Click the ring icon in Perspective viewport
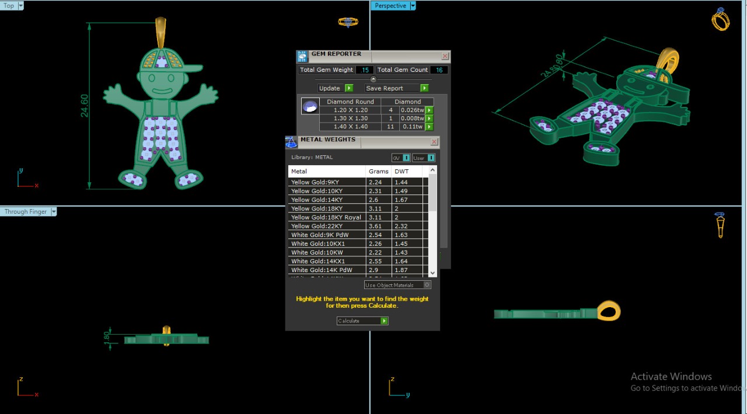The image size is (747, 414). 720,19
